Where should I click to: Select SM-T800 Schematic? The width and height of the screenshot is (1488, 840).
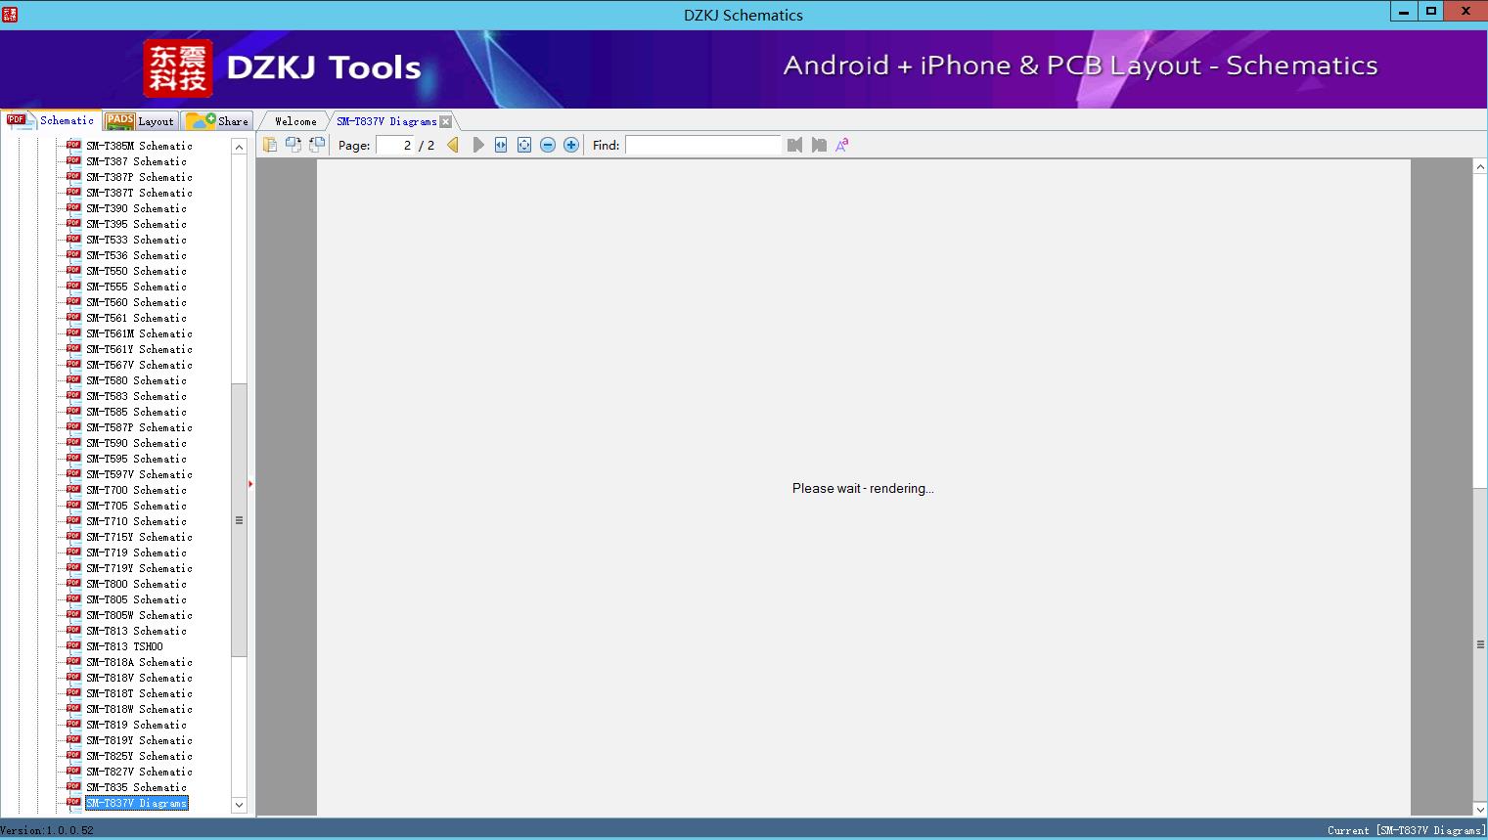136,584
